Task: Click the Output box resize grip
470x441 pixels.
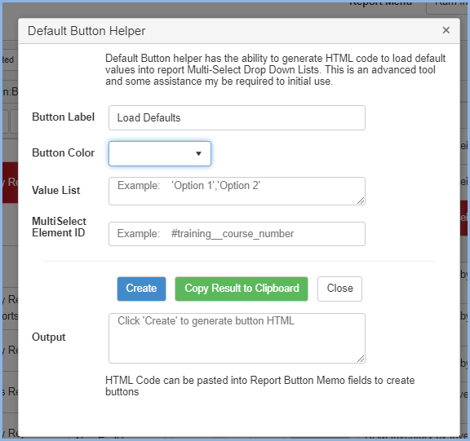Action: tap(361, 359)
